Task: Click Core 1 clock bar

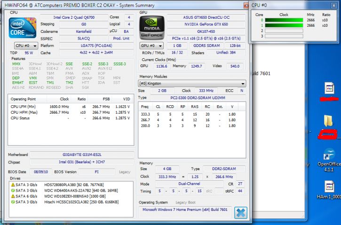Action: [284, 25]
